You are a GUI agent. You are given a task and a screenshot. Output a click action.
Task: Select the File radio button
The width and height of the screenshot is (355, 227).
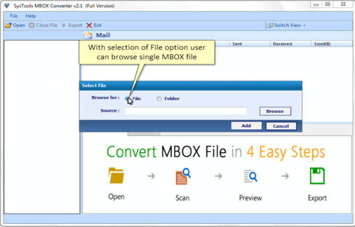pos(128,99)
